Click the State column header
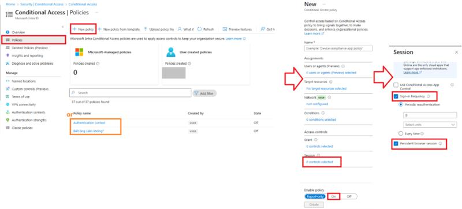Image resolution: width=462 pixels, height=209 pixels. (257, 113)
